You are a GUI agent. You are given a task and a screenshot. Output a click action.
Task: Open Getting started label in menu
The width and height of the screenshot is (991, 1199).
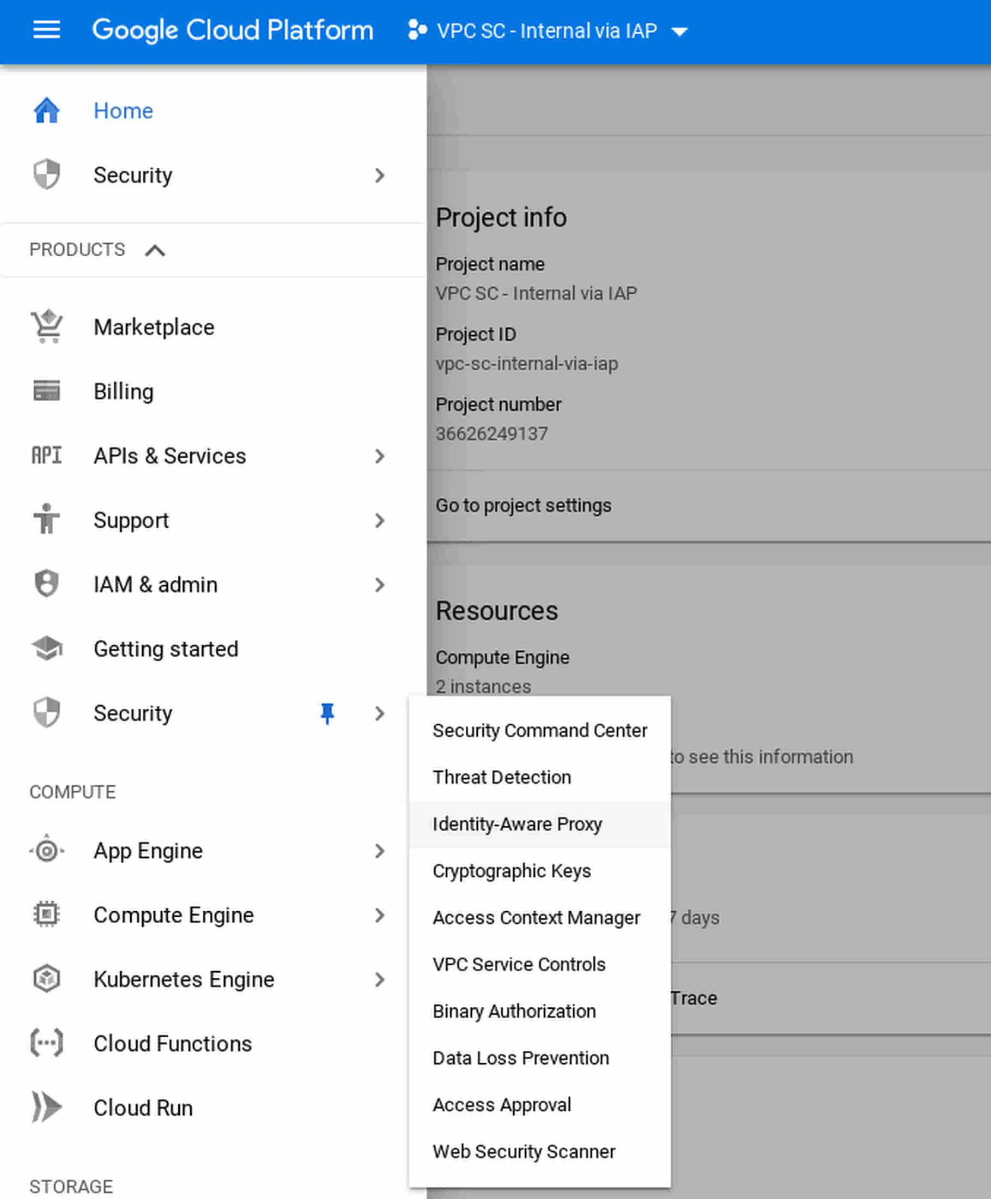[166, 649]
